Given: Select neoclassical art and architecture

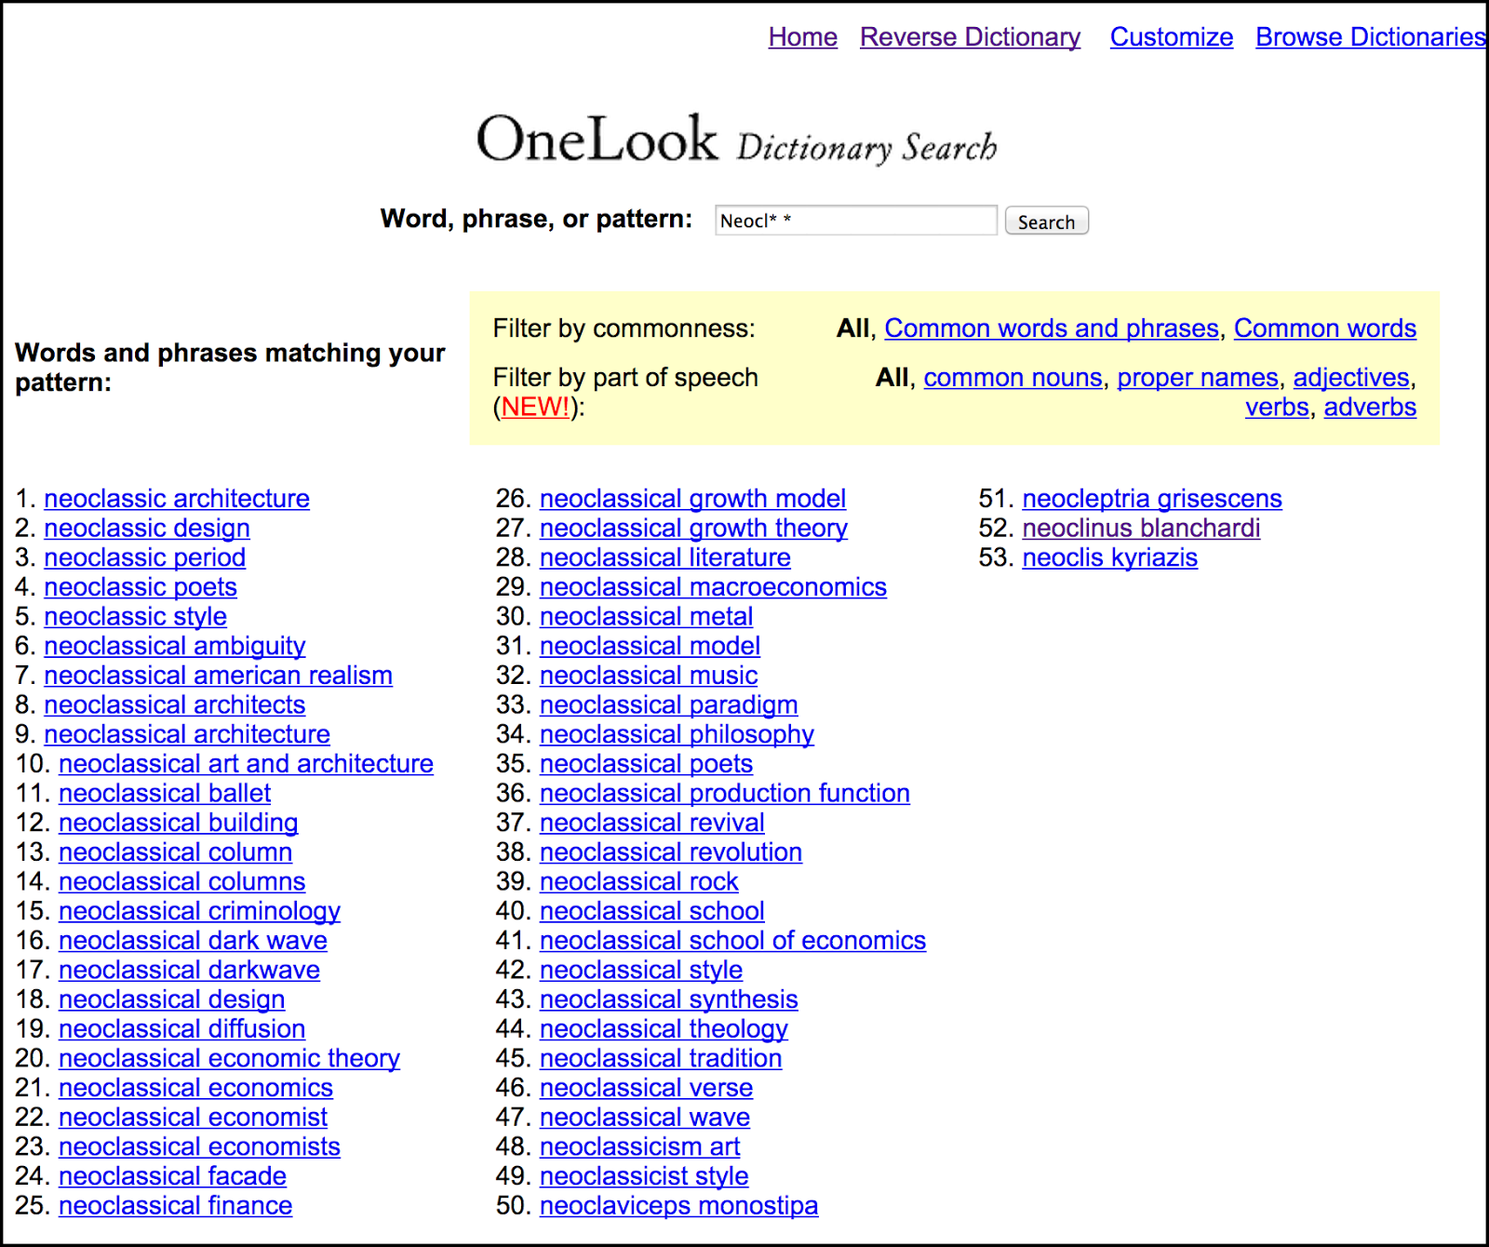Looking at the screenshot, I should [x=246, y=764].
